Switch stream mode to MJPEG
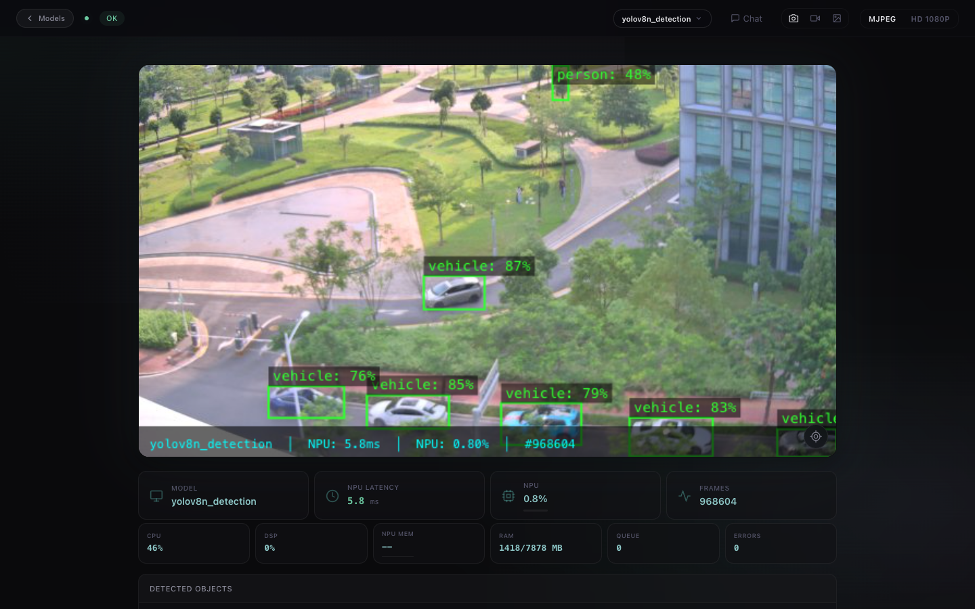This screenshot has width=975, height=609. click(882, 19)
